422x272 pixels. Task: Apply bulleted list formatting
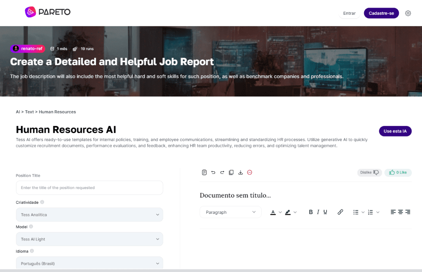[x=356, y=212]
